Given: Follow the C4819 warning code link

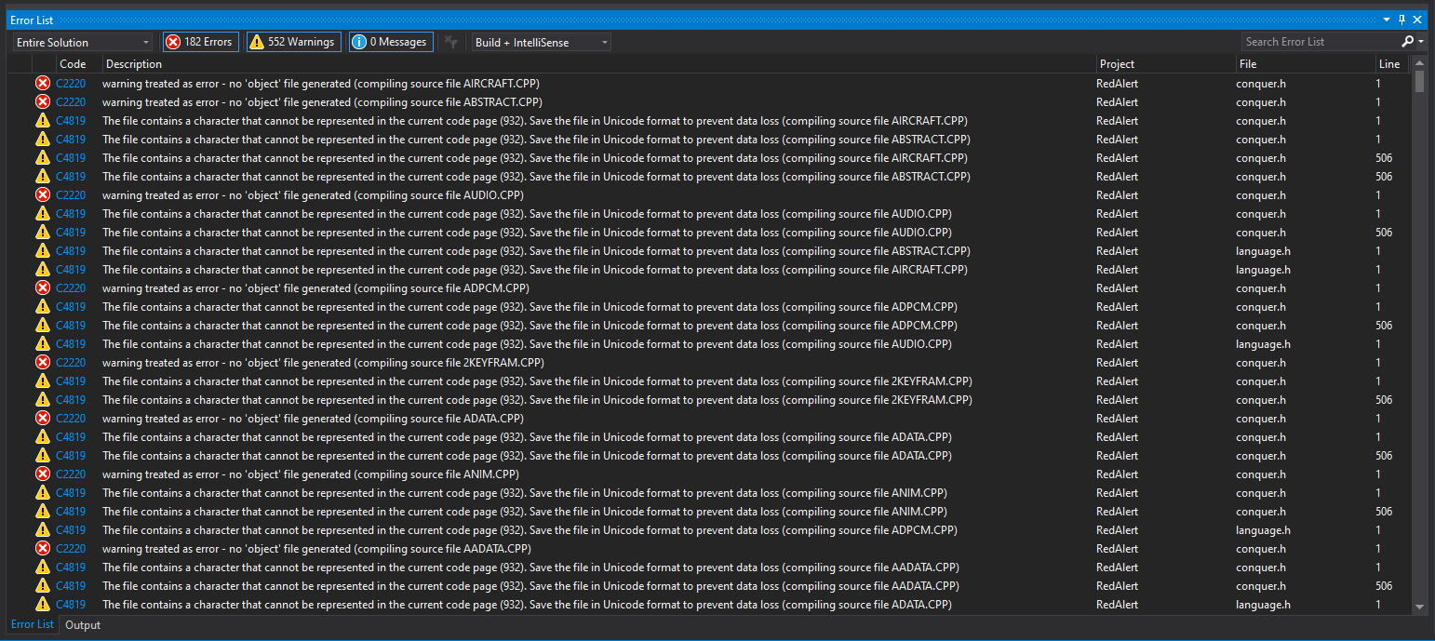Looking at the screenshot, I should tap(70, 120).
